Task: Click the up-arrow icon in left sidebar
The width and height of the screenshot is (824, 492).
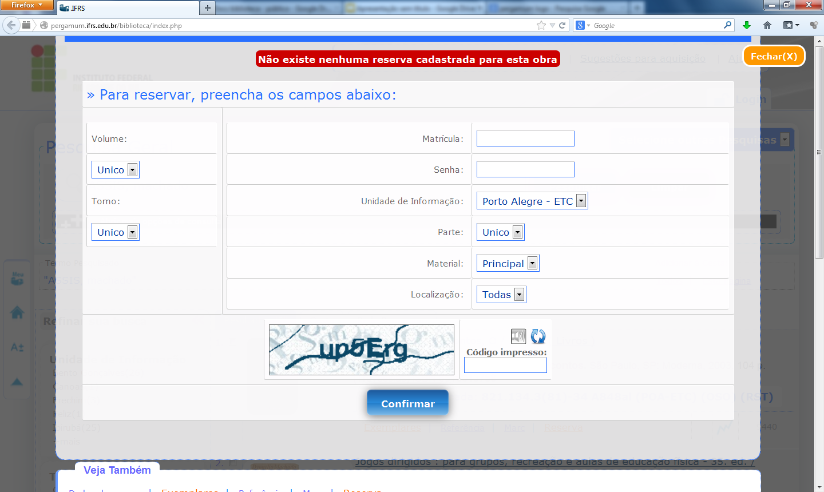Action: 17,382
